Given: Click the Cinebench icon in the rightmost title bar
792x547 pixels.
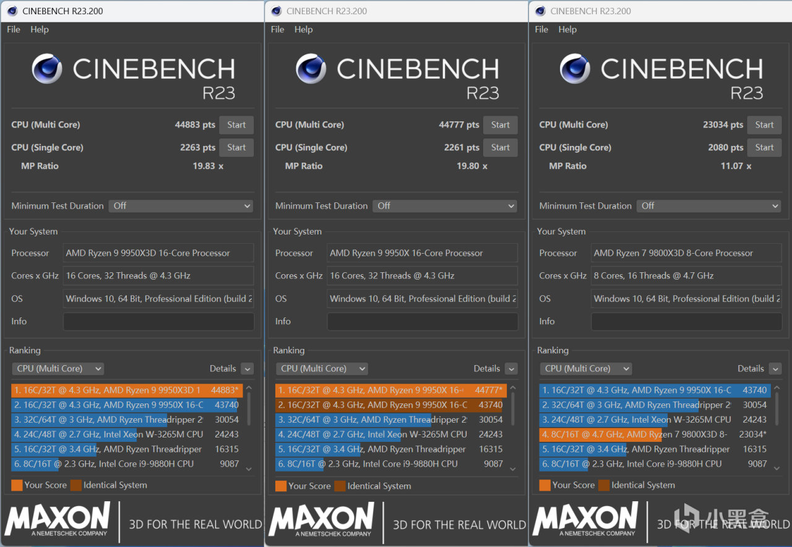Looking at the screenshot, I should (540, 11).
